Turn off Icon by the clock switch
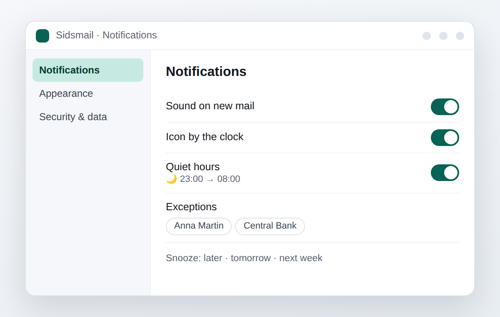Viewport: 500px width, 317px height. click(x=445, y=138)
